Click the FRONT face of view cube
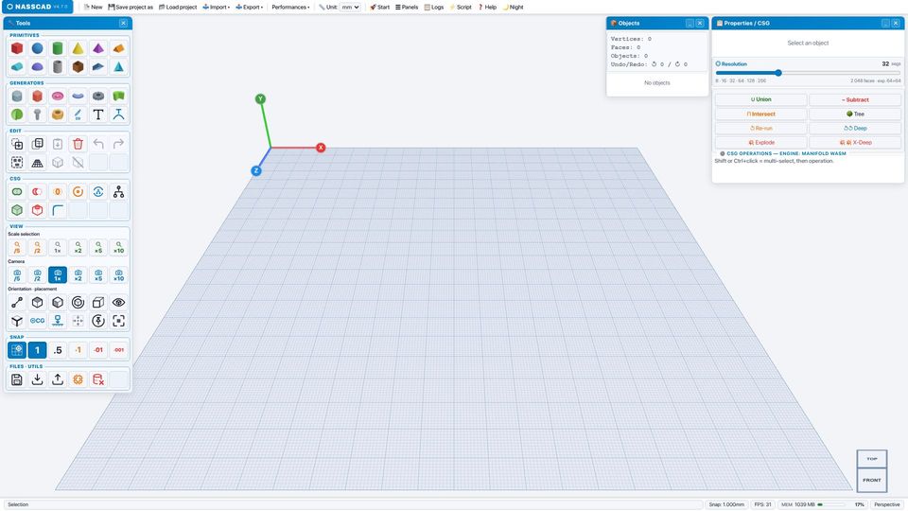908x511 pixels. point(871,481)
